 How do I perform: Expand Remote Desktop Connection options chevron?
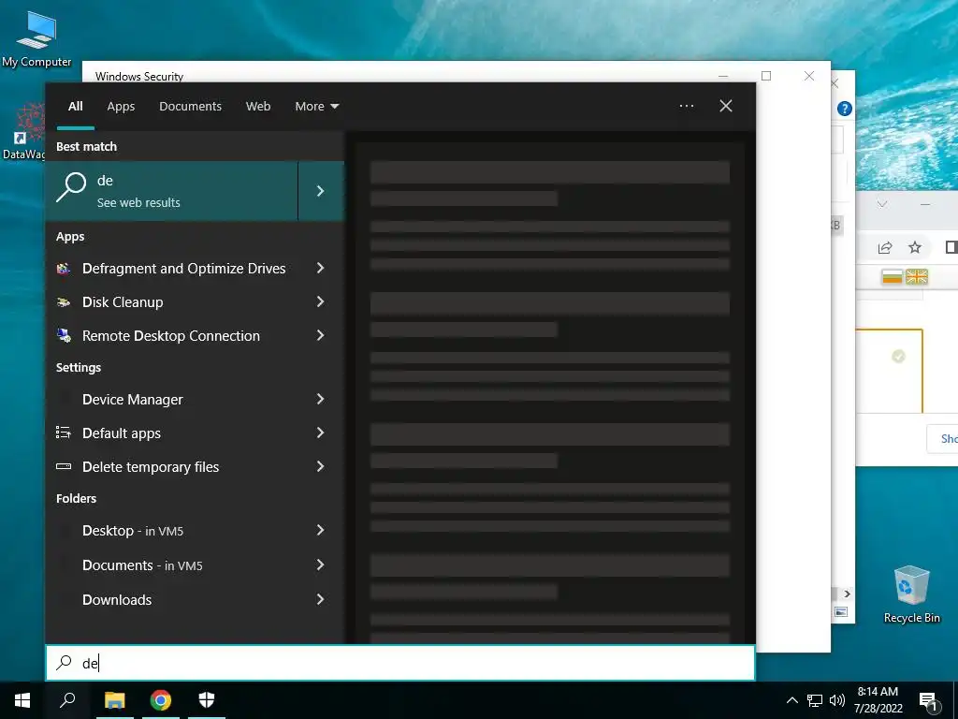point(320,335)
